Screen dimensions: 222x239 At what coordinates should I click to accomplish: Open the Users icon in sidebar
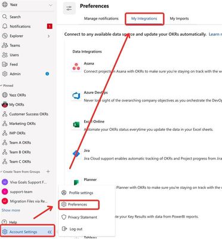coord(5,55)
